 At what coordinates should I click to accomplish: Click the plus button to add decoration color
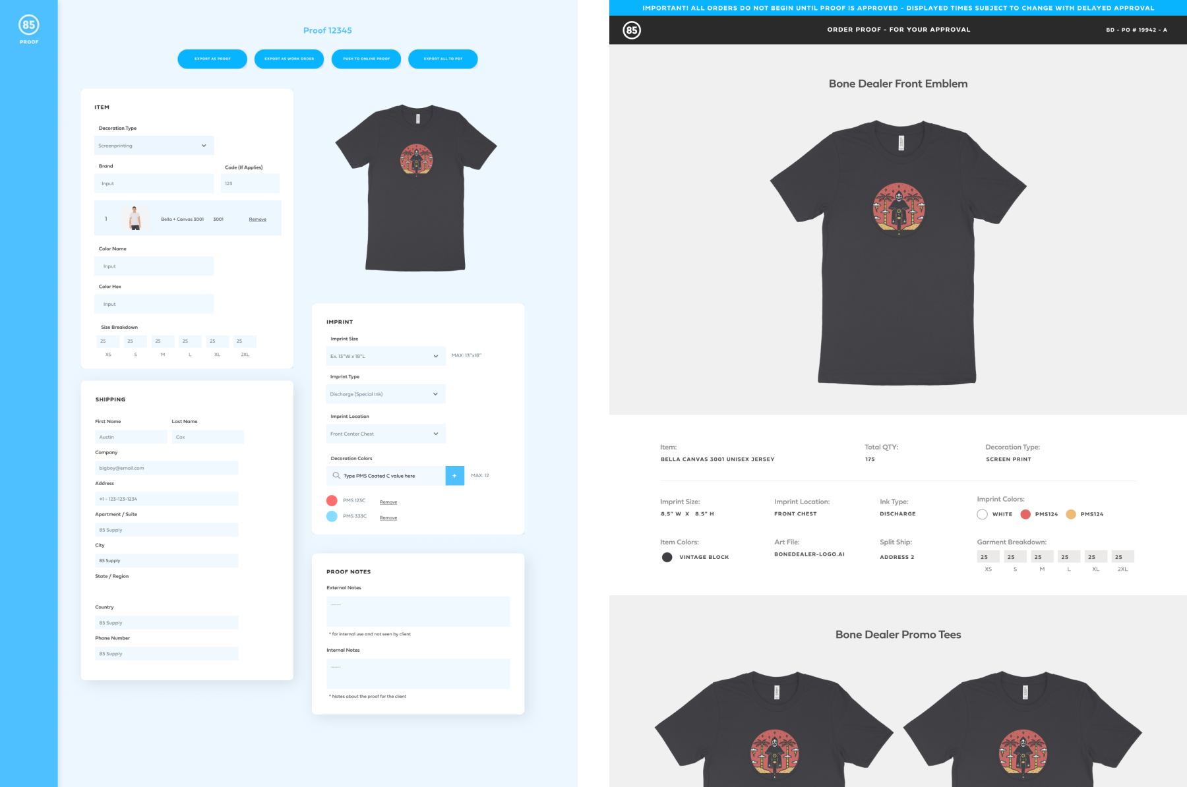tap(454, 475)
